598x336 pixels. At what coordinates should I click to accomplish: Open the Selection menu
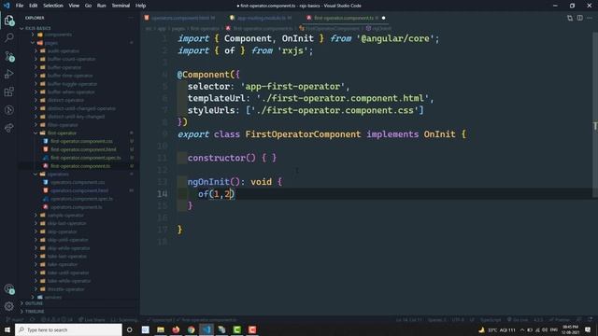[x=53, y=6]
